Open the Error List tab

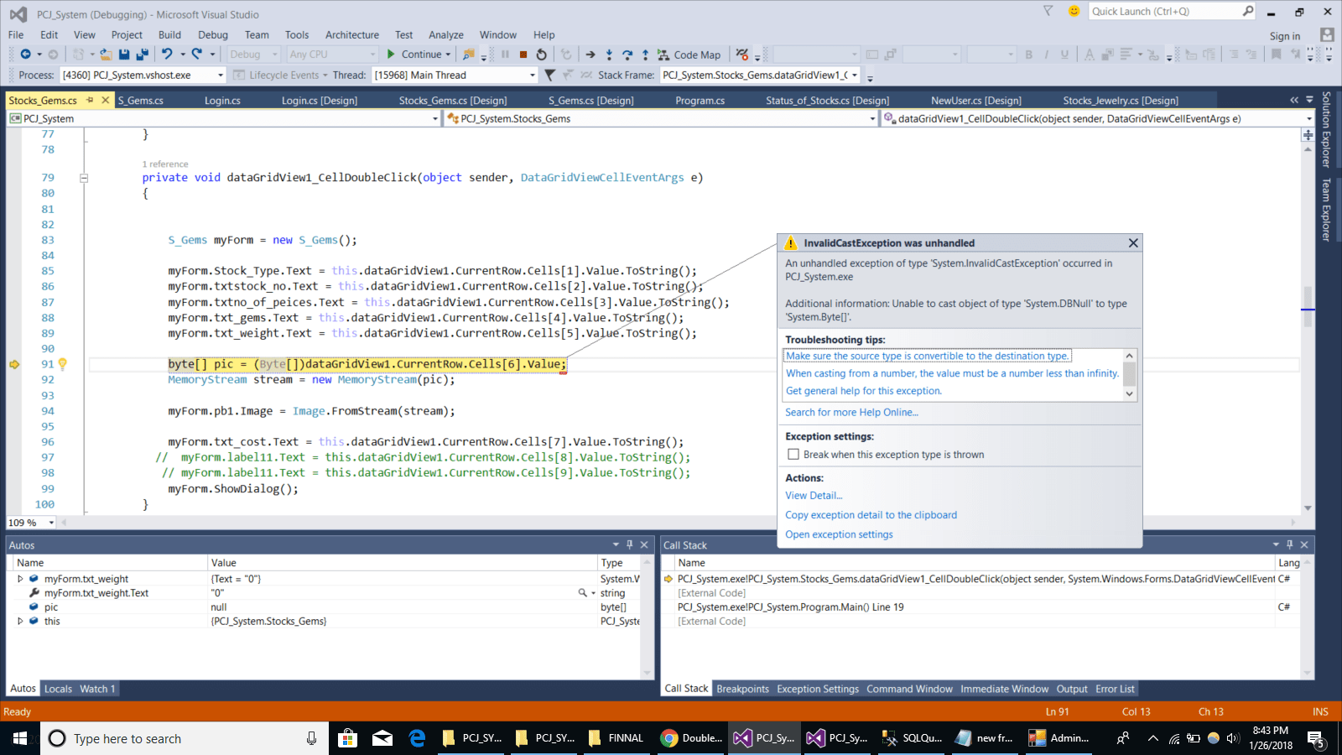pos(1115,689)
